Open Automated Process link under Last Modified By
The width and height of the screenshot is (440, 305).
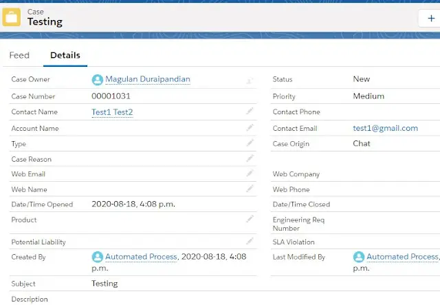(x=402, y=257)
